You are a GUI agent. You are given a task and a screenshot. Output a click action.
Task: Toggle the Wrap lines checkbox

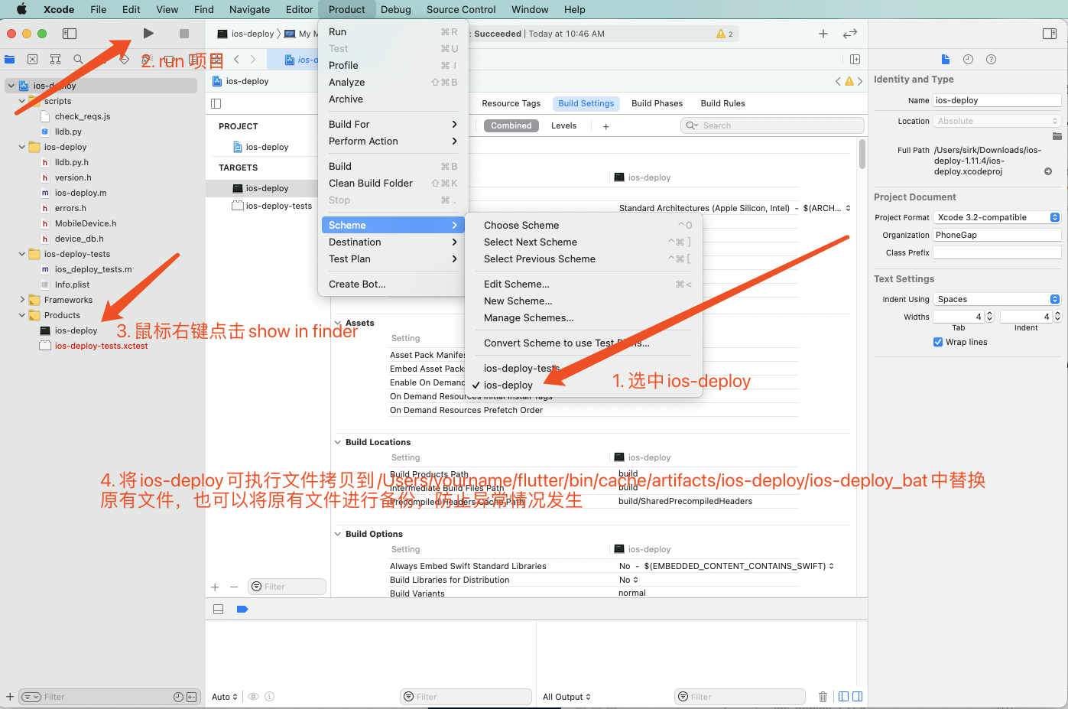point(938,342)
